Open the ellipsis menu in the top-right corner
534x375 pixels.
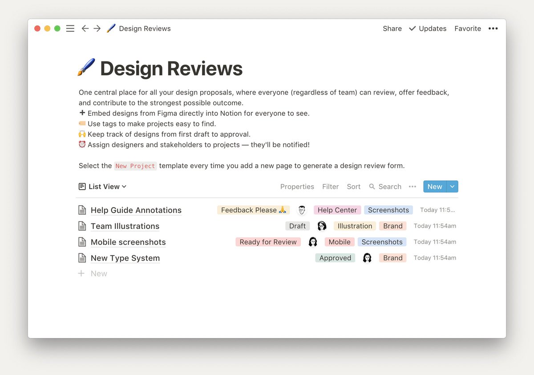[x=493, y=28]
